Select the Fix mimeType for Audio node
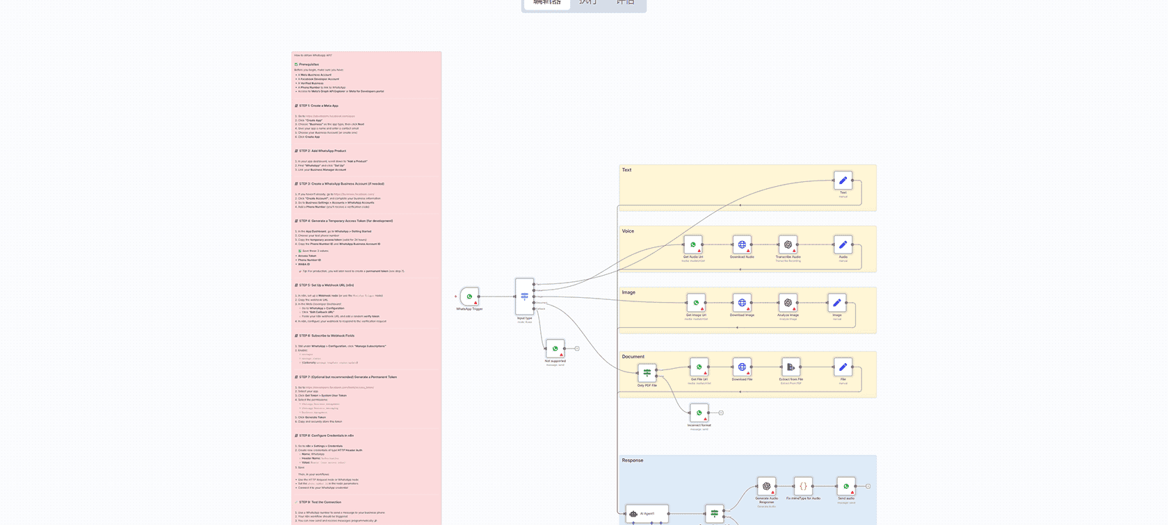The height and width of the screenshot is (525, 1168). (803, 486)
